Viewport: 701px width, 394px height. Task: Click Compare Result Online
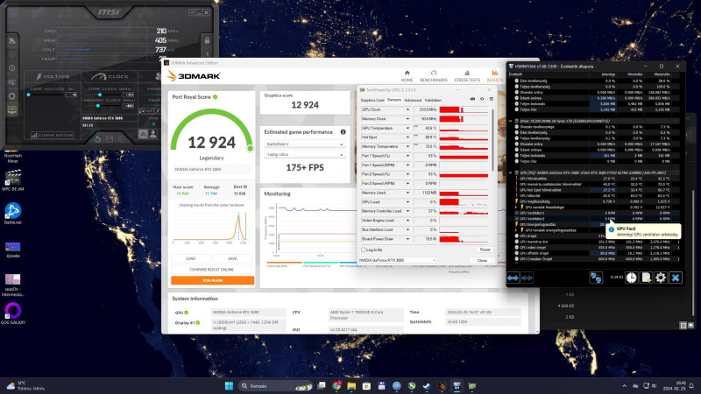(x=212, y=270)
